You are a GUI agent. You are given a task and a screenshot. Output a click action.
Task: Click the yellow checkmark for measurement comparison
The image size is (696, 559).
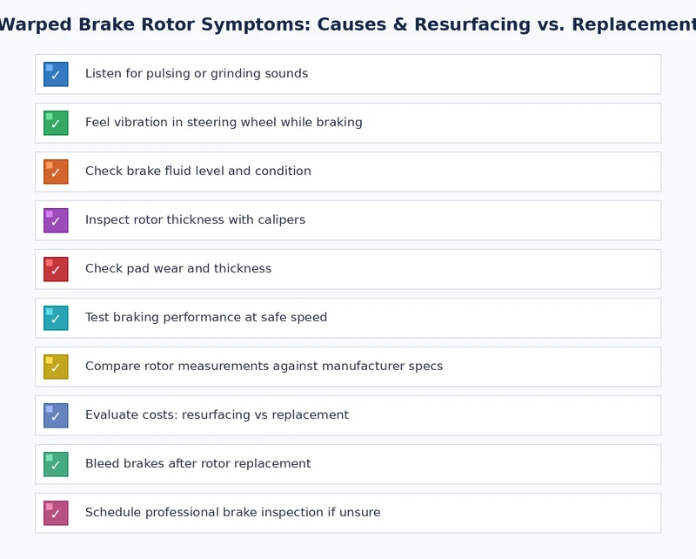(x=56, y=367)
